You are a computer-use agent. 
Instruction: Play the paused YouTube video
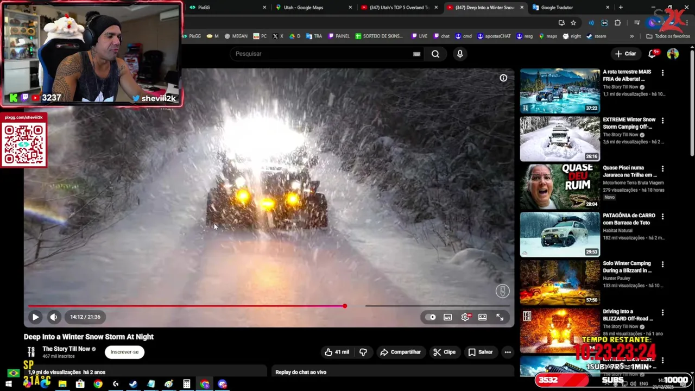coord(35,317)
